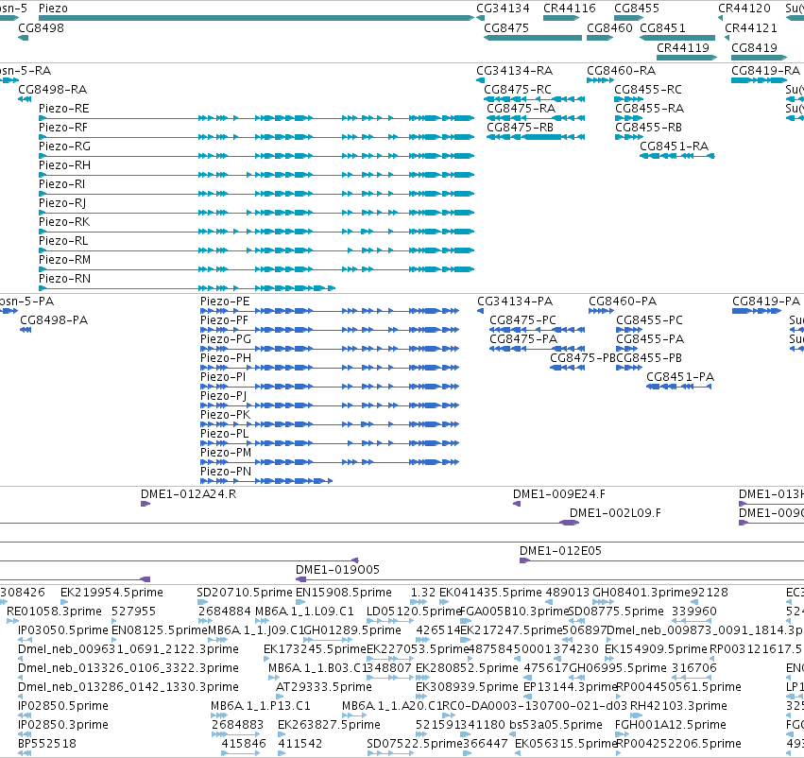Select the Piezo-RM transcript label
Screen dimensions: 804x758
pos(64,260)
